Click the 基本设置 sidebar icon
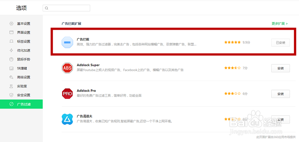 12,24
